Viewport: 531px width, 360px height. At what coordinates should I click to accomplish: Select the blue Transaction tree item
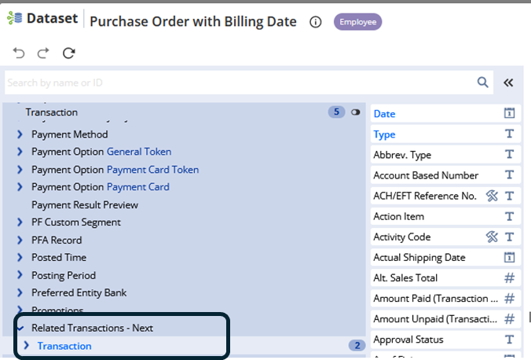64,346
